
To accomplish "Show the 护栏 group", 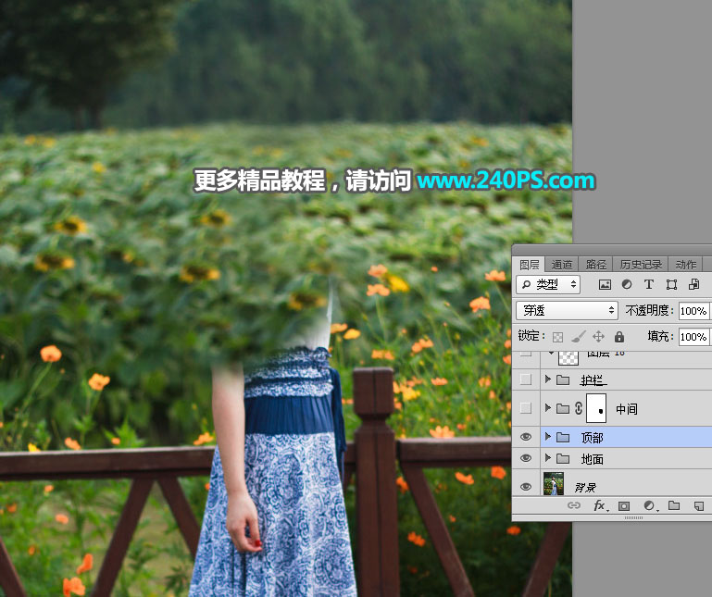I will tap(526, 379).
